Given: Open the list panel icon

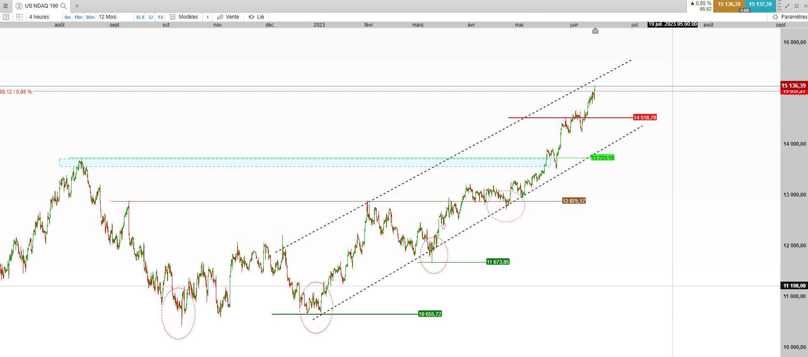Looking at the screenshot, I should click(6, 17).
